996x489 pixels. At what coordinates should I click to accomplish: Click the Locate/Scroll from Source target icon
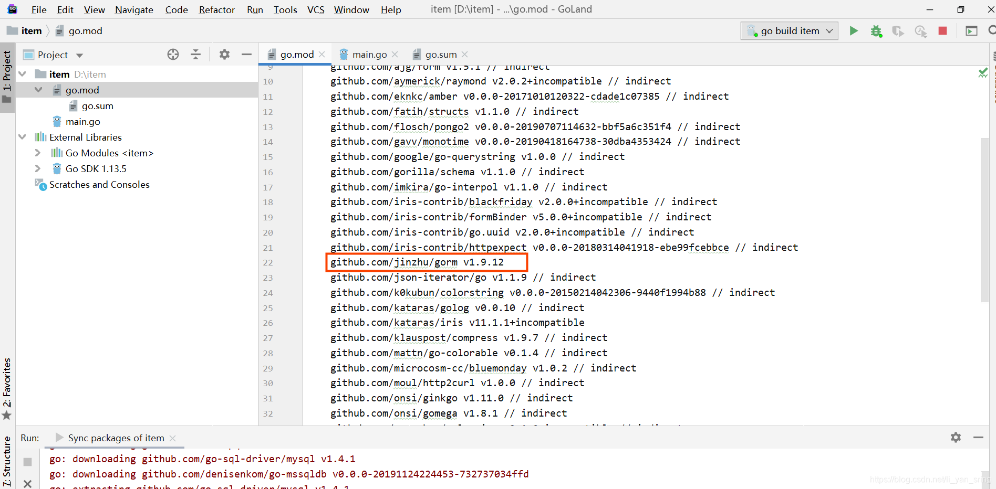click(x=173, y=54)
